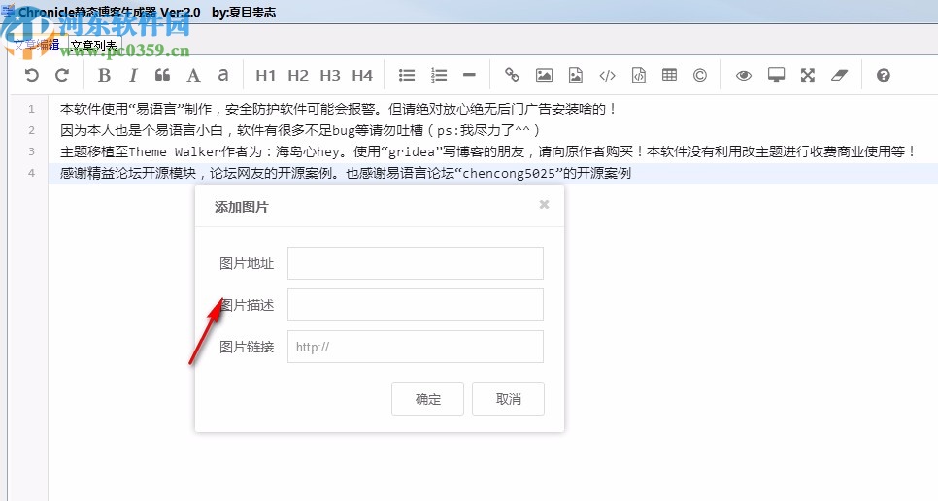Select line number 4 in the gutter
Screen dimensions: 938x501
pos(31,173)
